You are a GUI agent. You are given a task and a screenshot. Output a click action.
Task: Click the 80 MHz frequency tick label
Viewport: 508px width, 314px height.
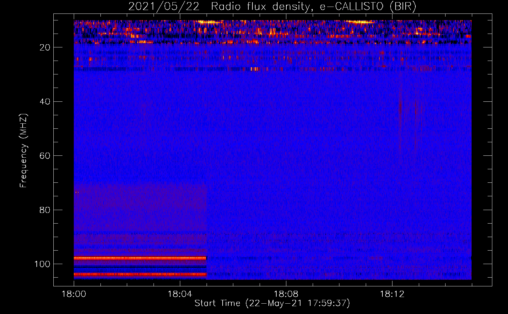pyautogui.click(x=45, y=210)
